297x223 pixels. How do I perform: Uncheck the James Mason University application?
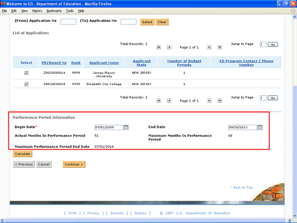26,73
